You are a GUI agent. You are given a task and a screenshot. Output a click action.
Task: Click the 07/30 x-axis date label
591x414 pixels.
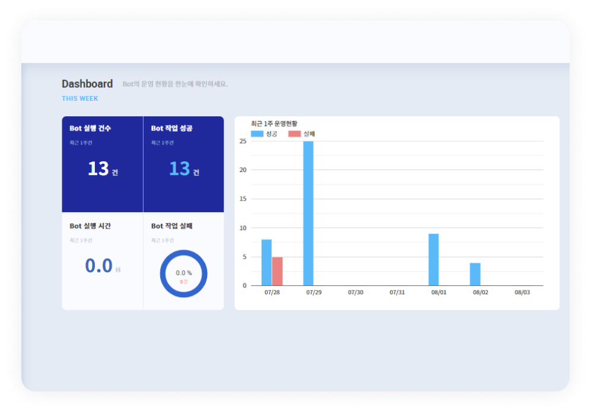(355, 292)
